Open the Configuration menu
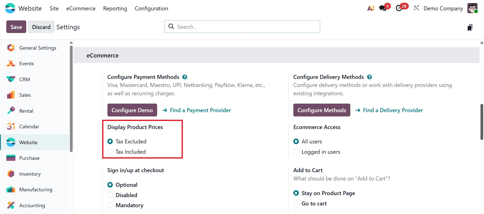This screenshot has width=484, height=214. [x=151, y=8]
